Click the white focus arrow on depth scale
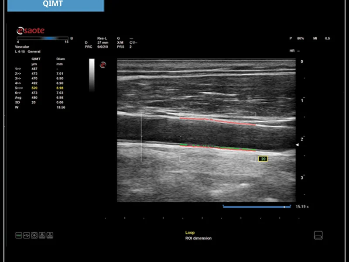The width and height of the screenshot is (349, 262). click(298, 145)
